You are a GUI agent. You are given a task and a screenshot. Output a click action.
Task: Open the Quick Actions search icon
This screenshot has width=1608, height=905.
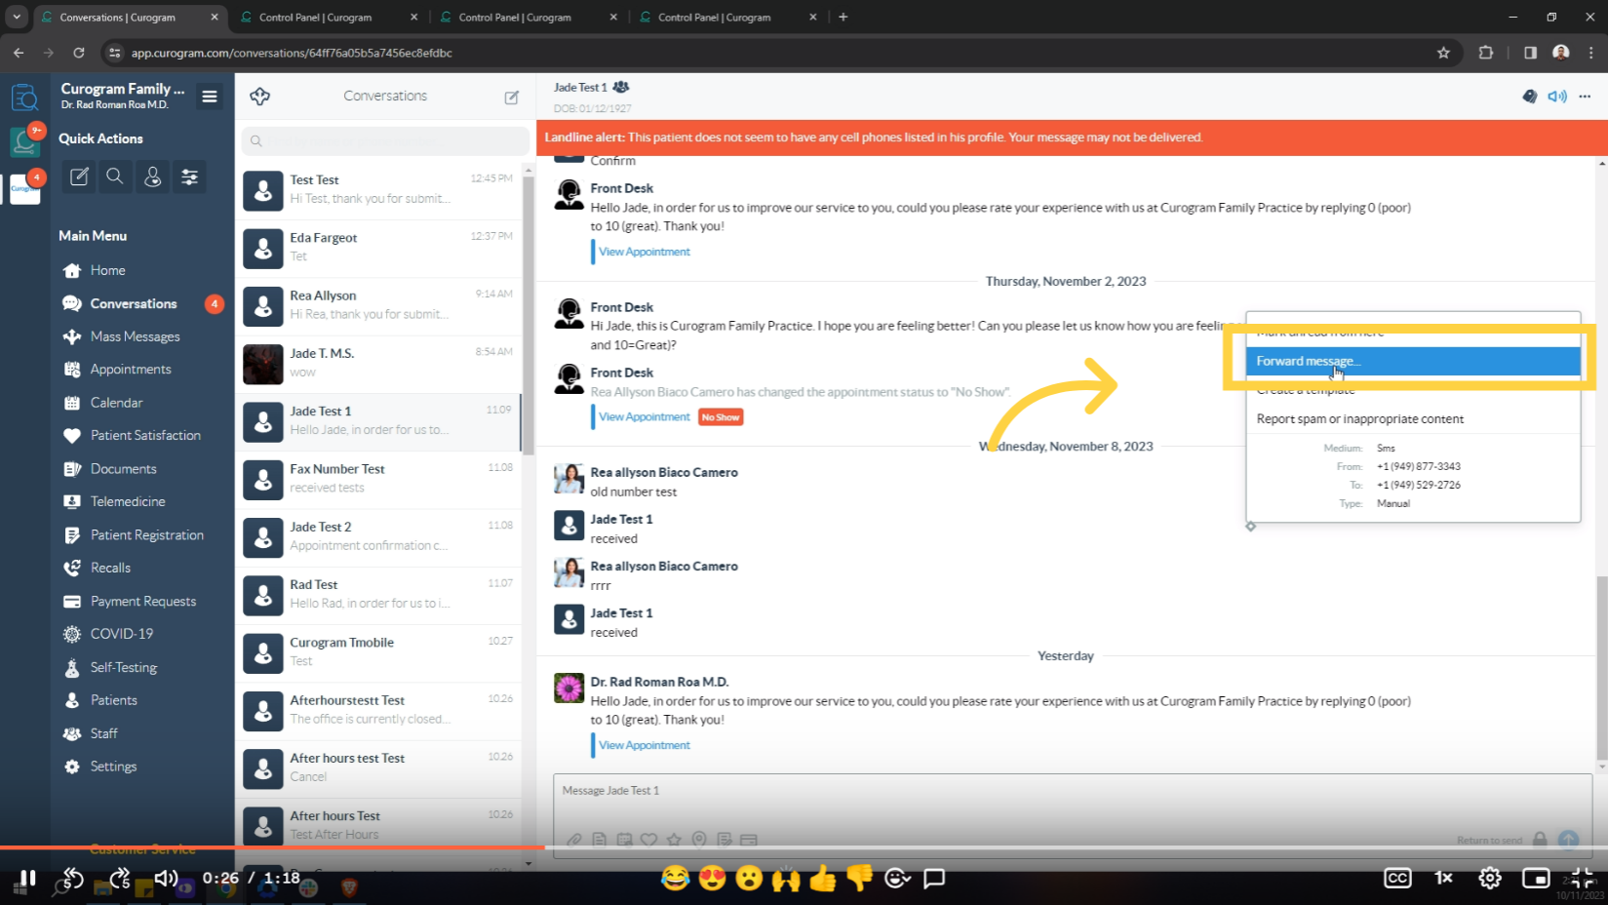coord(115,177)
